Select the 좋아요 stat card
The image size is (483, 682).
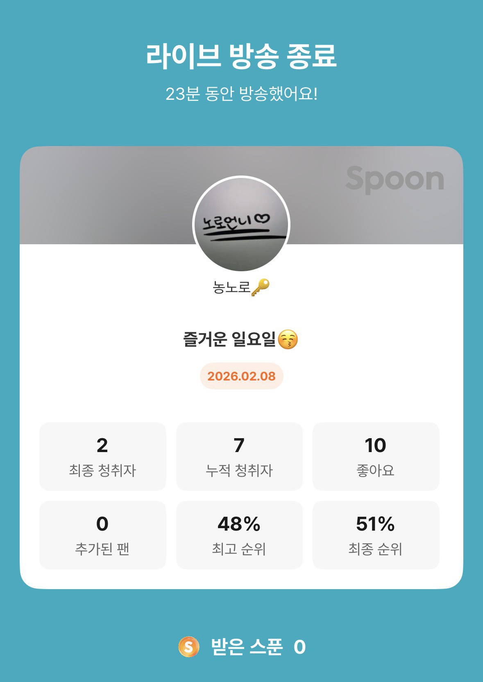pos(376,457)
